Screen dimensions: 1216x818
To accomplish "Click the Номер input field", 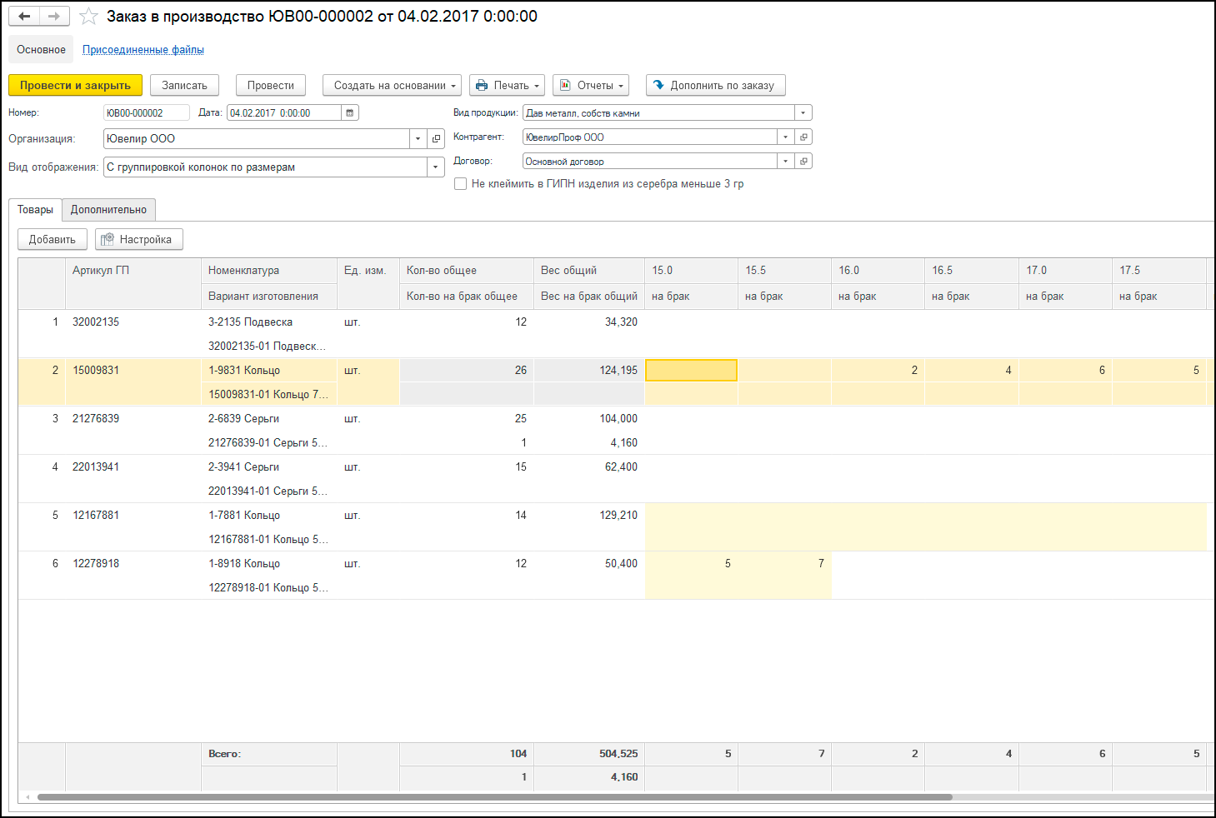I will [x=146, y=113].
